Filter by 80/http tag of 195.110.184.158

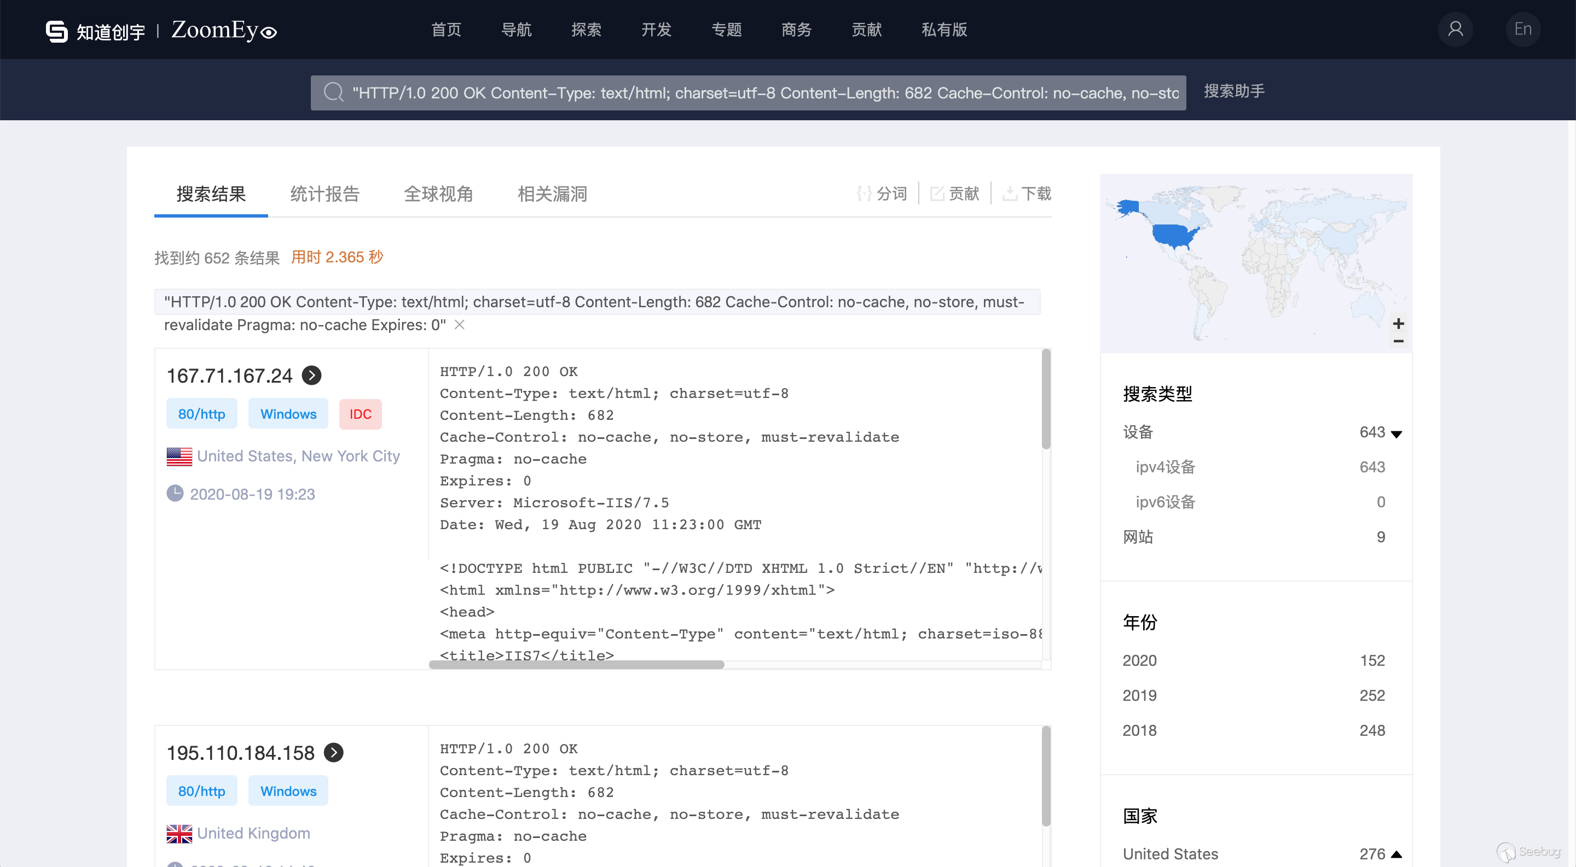pyautogui.click(x=201, y=791)
